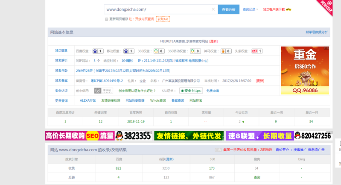Screen dimensions: 341x185
Task: Click the Baidu weight paw icon
Action: tap(95, 51)
